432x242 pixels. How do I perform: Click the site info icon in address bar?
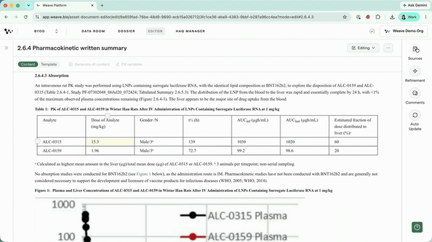coord(37,17)
